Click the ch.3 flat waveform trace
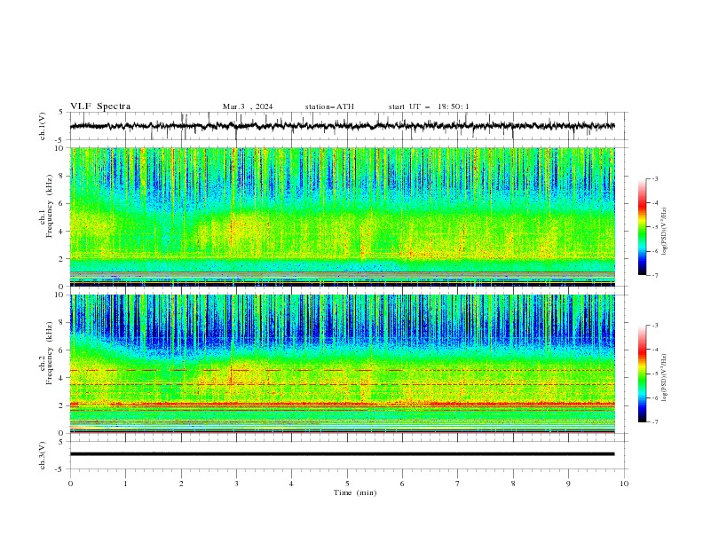Screen dimensions: 703x543 (x=342, y=454)
